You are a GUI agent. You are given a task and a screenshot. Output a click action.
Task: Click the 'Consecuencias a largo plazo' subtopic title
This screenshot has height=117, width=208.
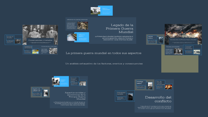tap(49, 47)
